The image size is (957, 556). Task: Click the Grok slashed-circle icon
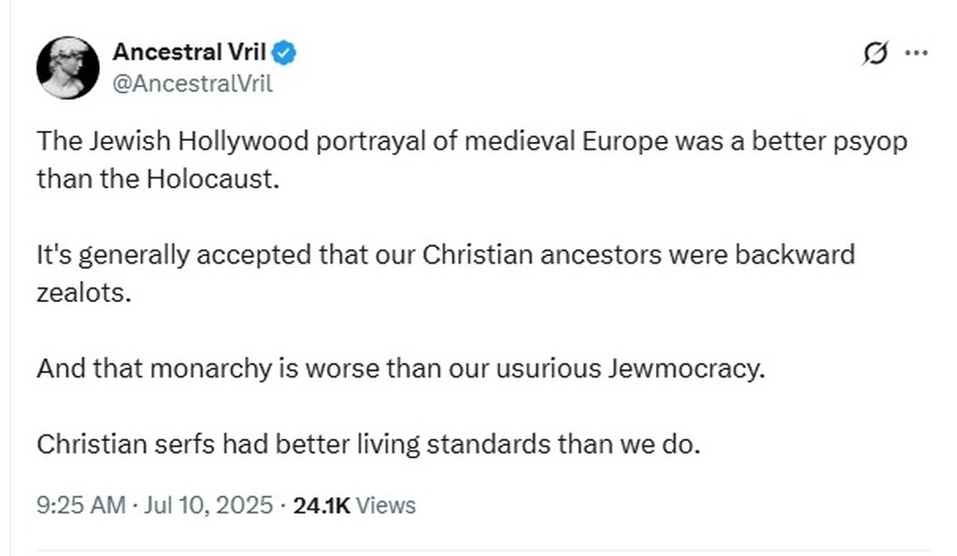pyautogui.click(x=874, y=54)
